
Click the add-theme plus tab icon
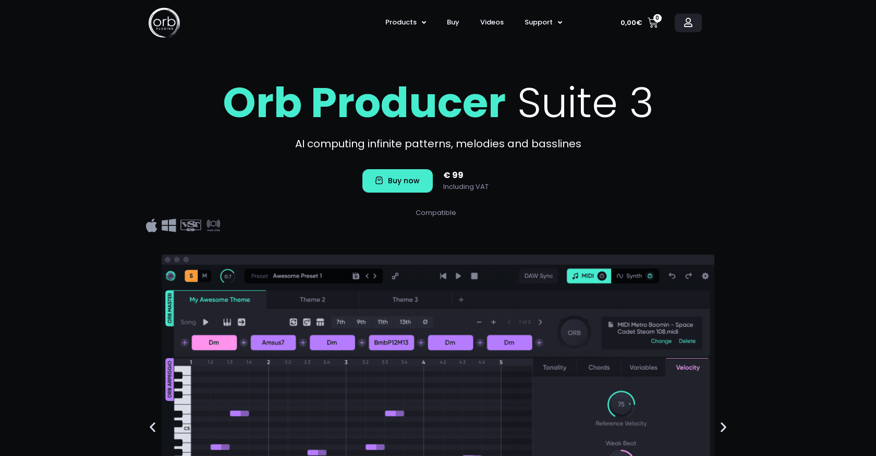pos(461,300)
